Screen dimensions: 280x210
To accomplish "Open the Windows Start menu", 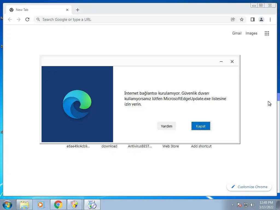I will (7, 205).
